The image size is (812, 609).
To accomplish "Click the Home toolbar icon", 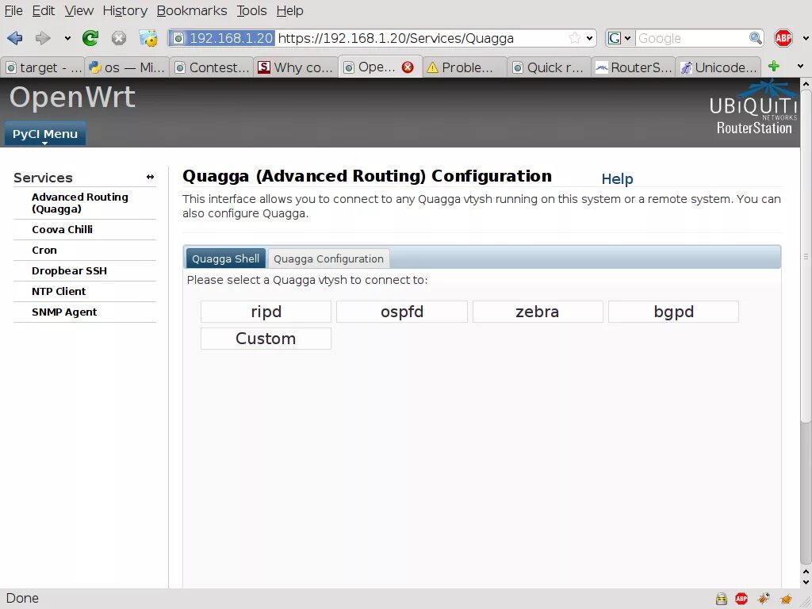I will coord(148,38).
